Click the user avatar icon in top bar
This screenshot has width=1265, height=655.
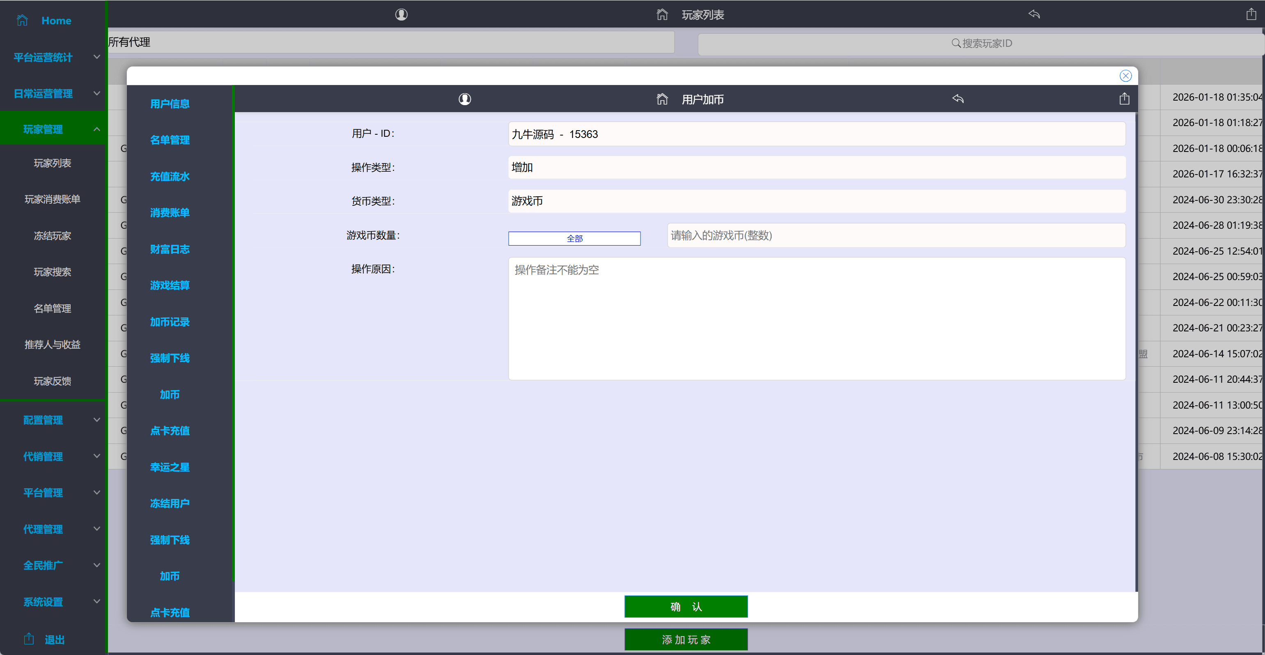click(401, 15)
